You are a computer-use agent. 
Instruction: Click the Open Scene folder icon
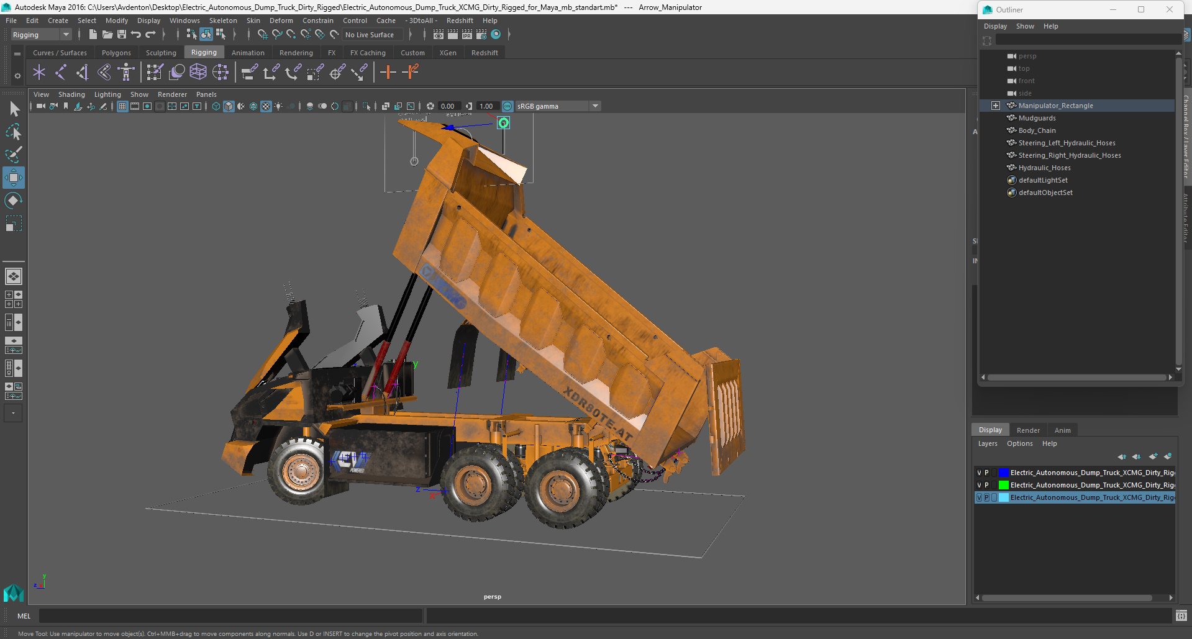(107, 35)
